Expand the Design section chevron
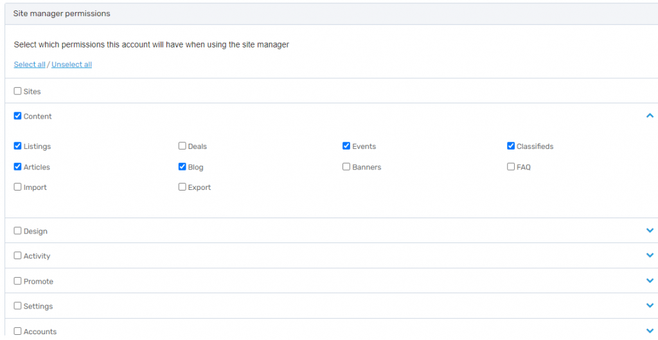This screenshot has width=658, height=340. click(x=650, y=231)
